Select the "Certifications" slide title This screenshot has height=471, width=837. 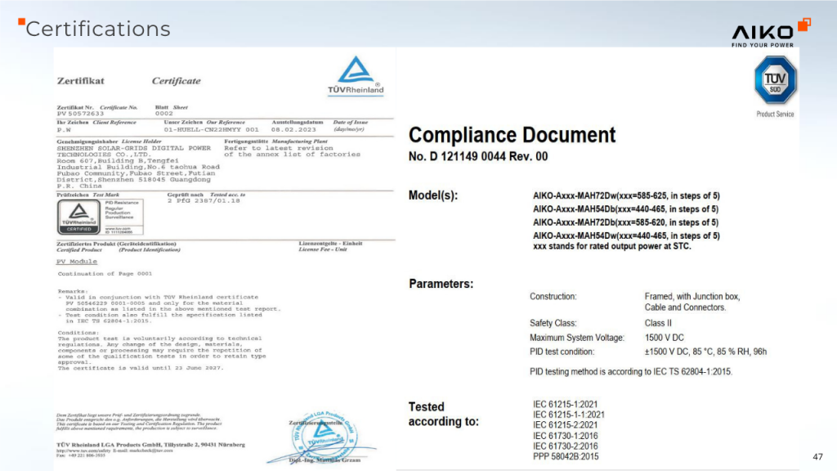(x=98, y=29)
